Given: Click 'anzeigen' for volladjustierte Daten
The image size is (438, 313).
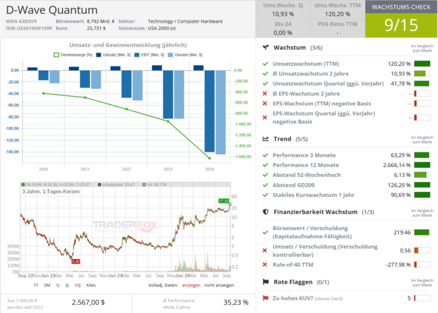Looking at the screenshot, I should [191, 285].
